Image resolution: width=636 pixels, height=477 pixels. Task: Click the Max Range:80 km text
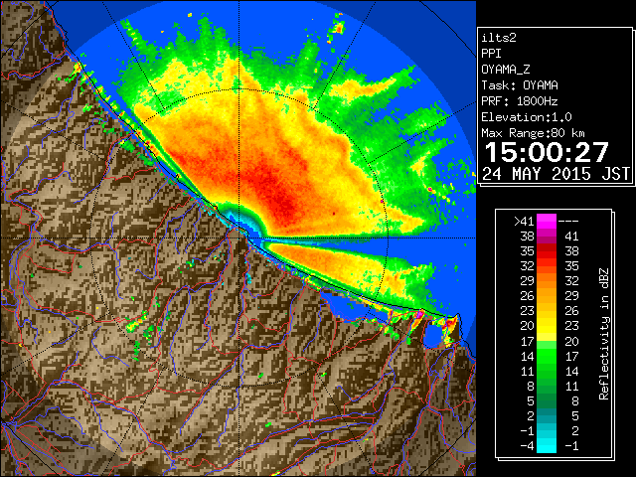point(533,133)
